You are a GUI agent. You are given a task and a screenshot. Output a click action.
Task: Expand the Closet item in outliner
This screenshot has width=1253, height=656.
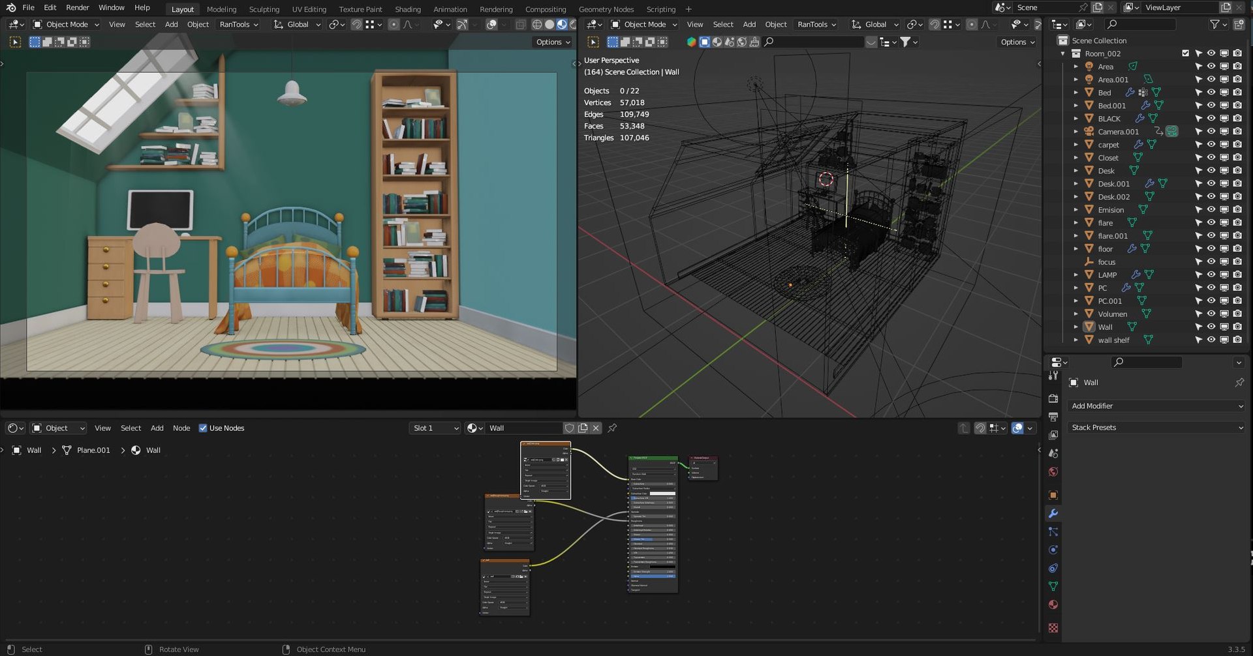[x=1075, y=158]
